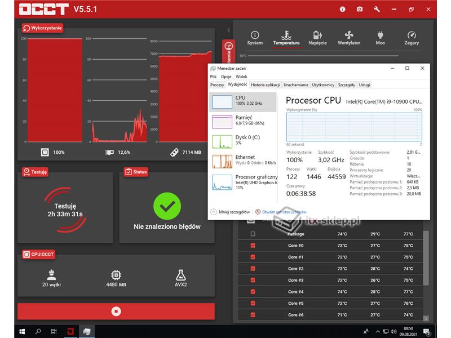Open Task View from the taskbar
This screenshot has width=451, height=338.
click(54, 331)
